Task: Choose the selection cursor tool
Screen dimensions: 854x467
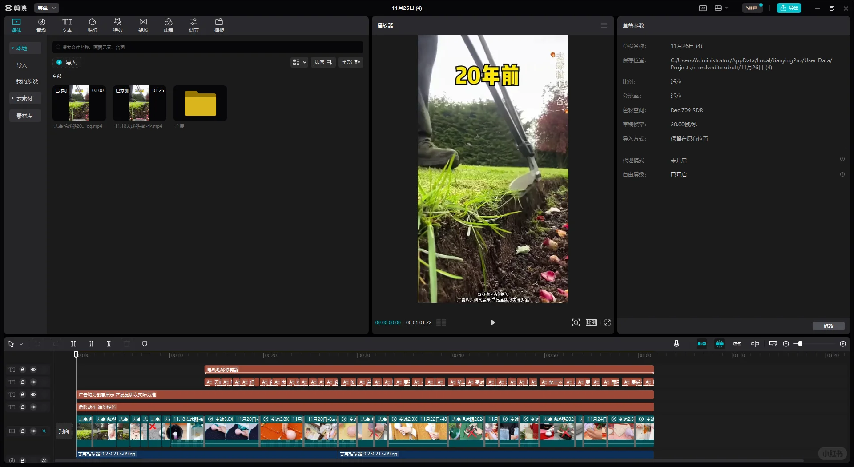Action: coord(11,344)
